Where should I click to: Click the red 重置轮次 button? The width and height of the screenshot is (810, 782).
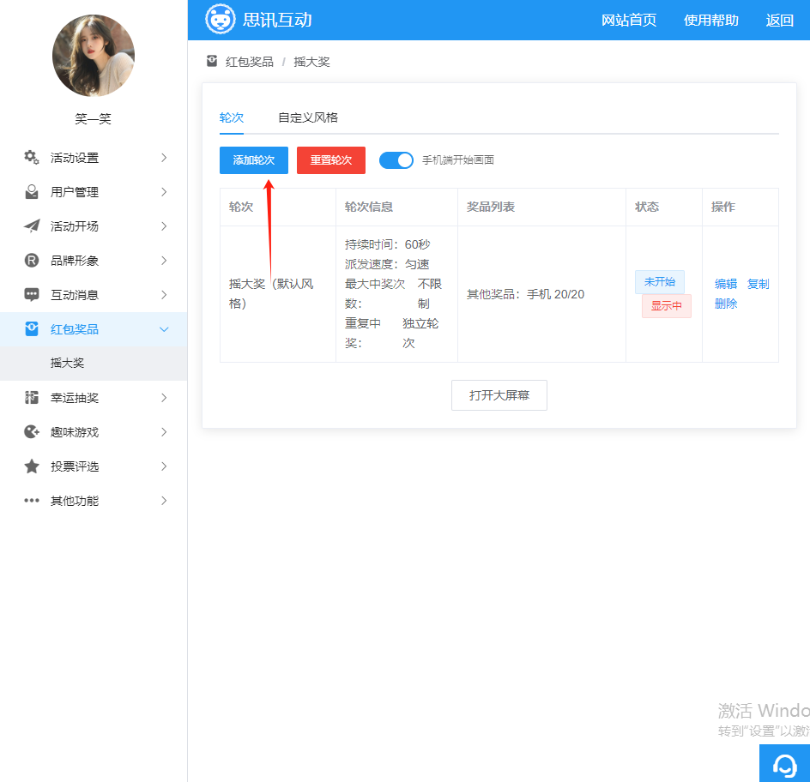pos(331,160)
